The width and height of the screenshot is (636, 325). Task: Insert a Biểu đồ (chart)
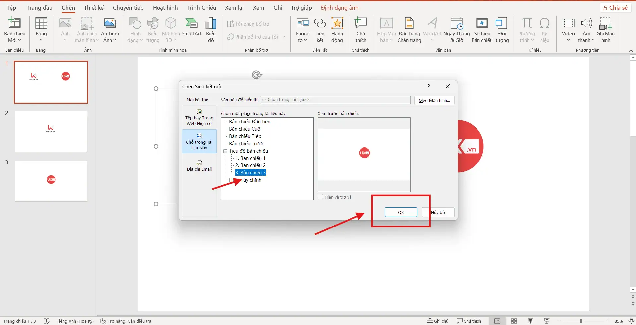(211, 30)
